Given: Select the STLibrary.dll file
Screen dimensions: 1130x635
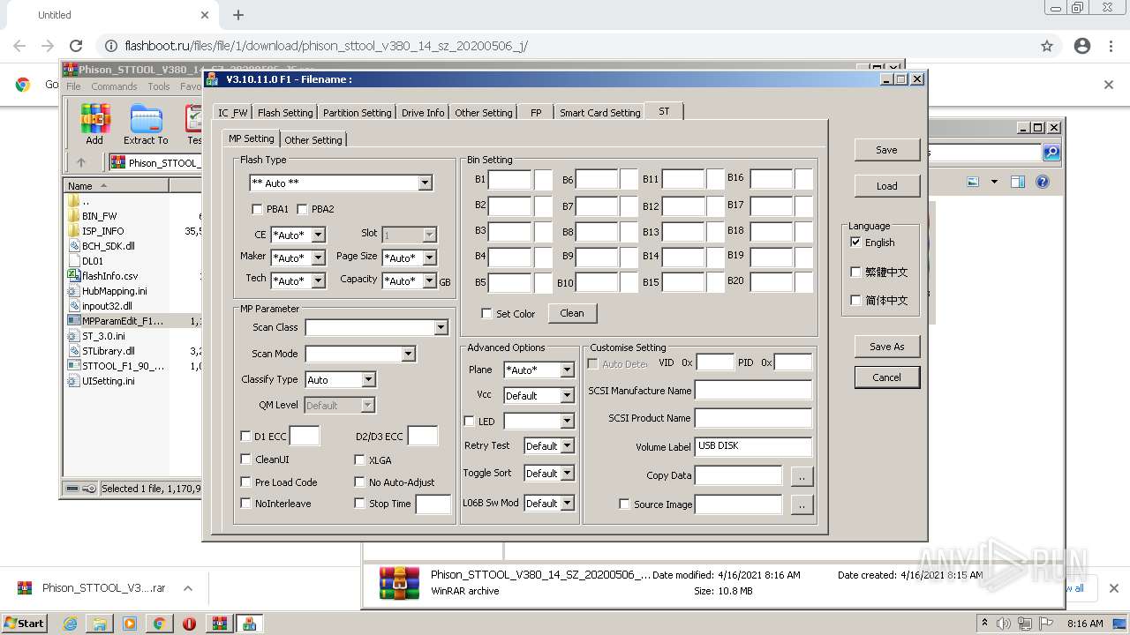Looking at the screenshot, I should (x=109, y=351).
